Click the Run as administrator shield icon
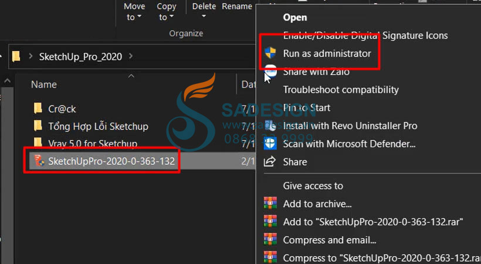 tap(270, 53)
